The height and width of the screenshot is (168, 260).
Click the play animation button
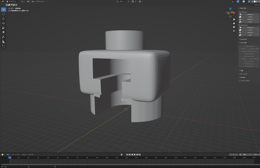tap(135, 155)
